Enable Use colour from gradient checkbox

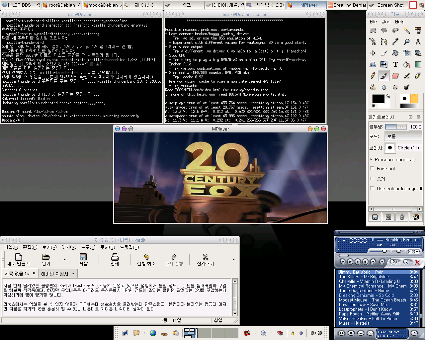click(x=372, y=189)
